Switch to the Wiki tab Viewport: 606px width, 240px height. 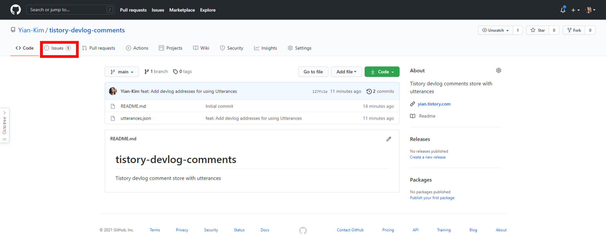(x=201, y=48)
